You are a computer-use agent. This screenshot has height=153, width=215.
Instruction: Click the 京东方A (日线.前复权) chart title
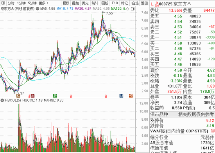point(18,9)
